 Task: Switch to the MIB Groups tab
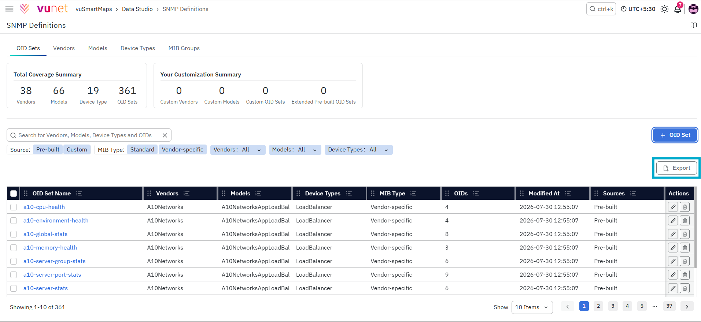(184, 48)
